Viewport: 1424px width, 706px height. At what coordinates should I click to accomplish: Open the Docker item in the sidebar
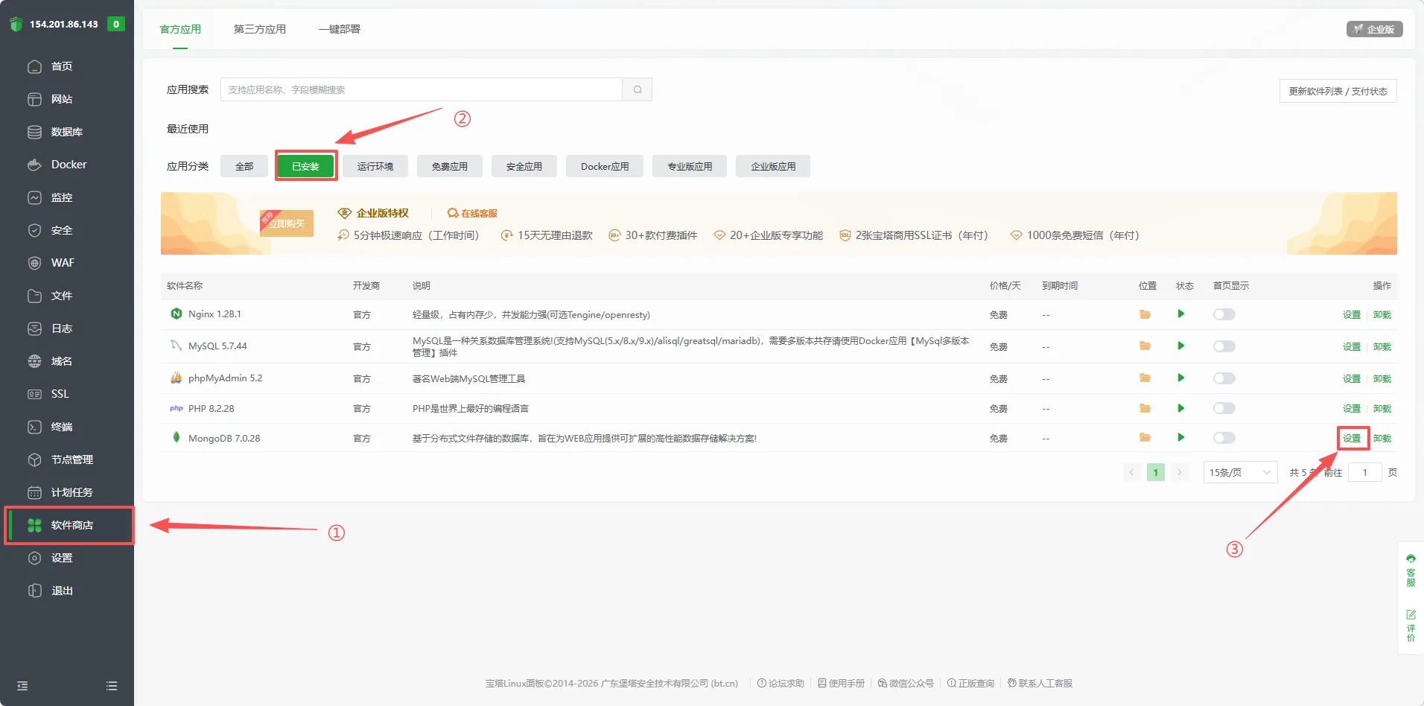[69, 165]
